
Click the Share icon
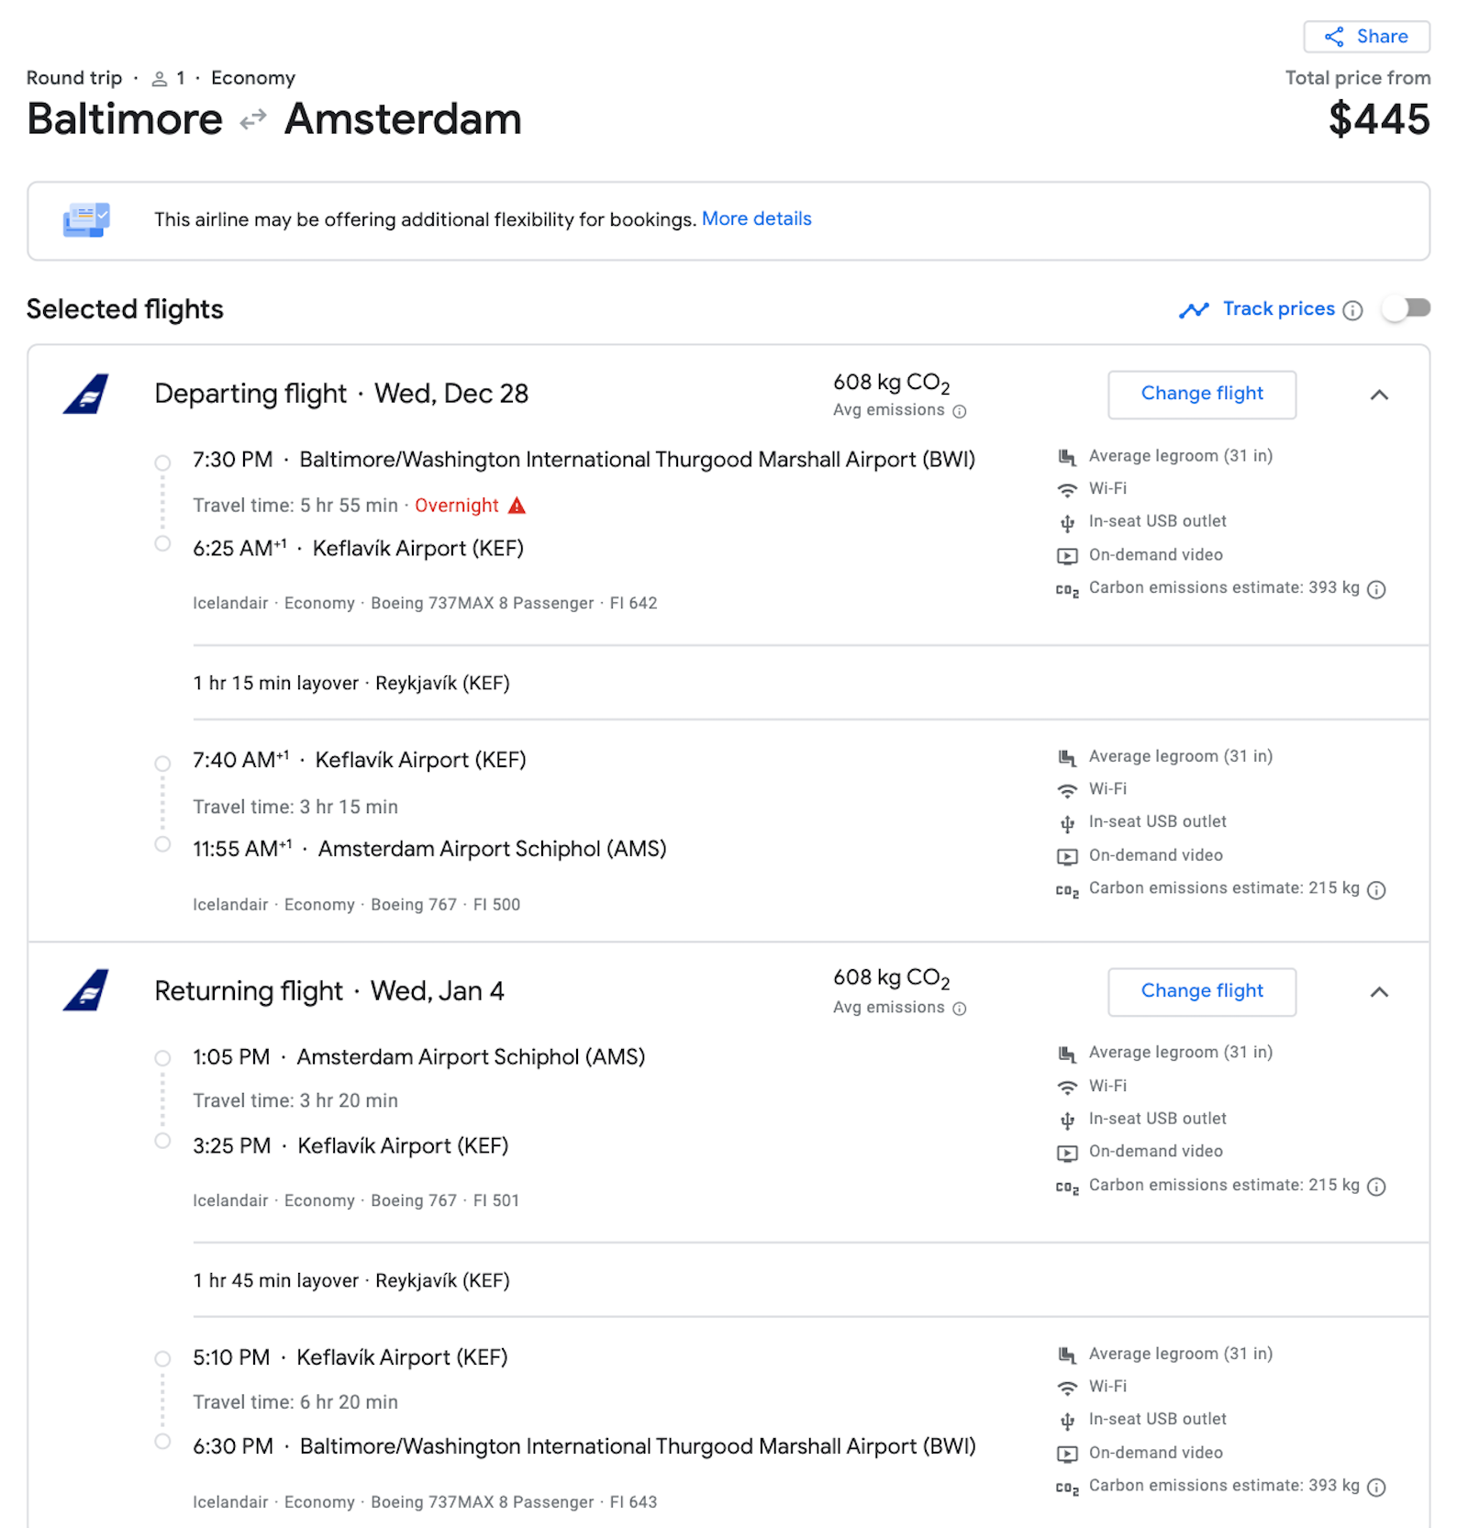coord(1335,37)
